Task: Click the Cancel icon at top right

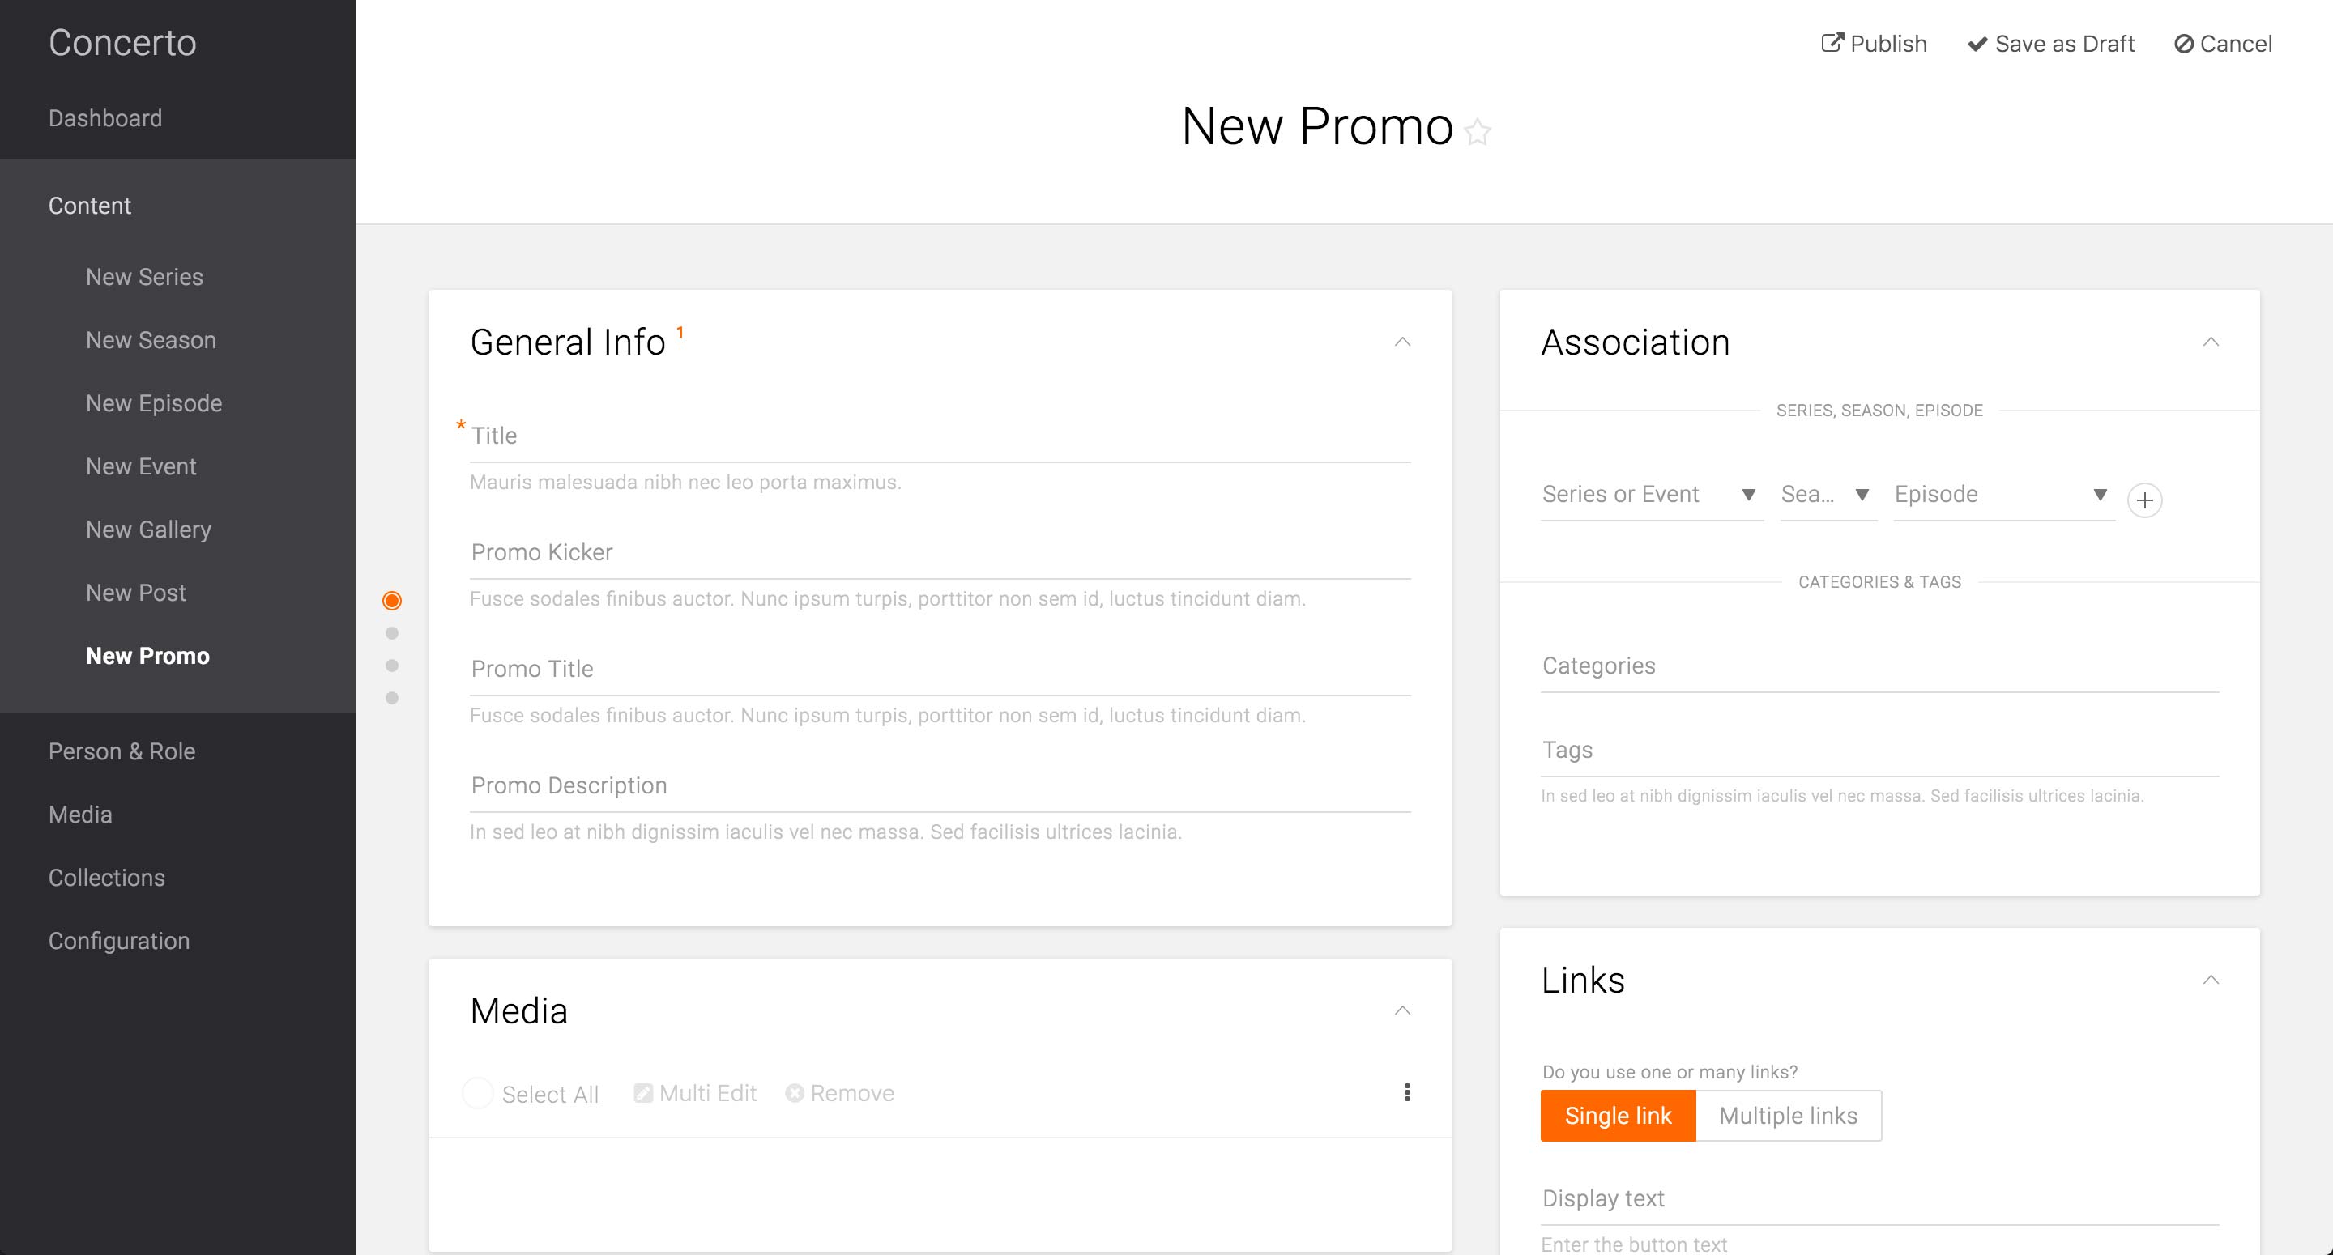Action: (x=2184, y=45)
